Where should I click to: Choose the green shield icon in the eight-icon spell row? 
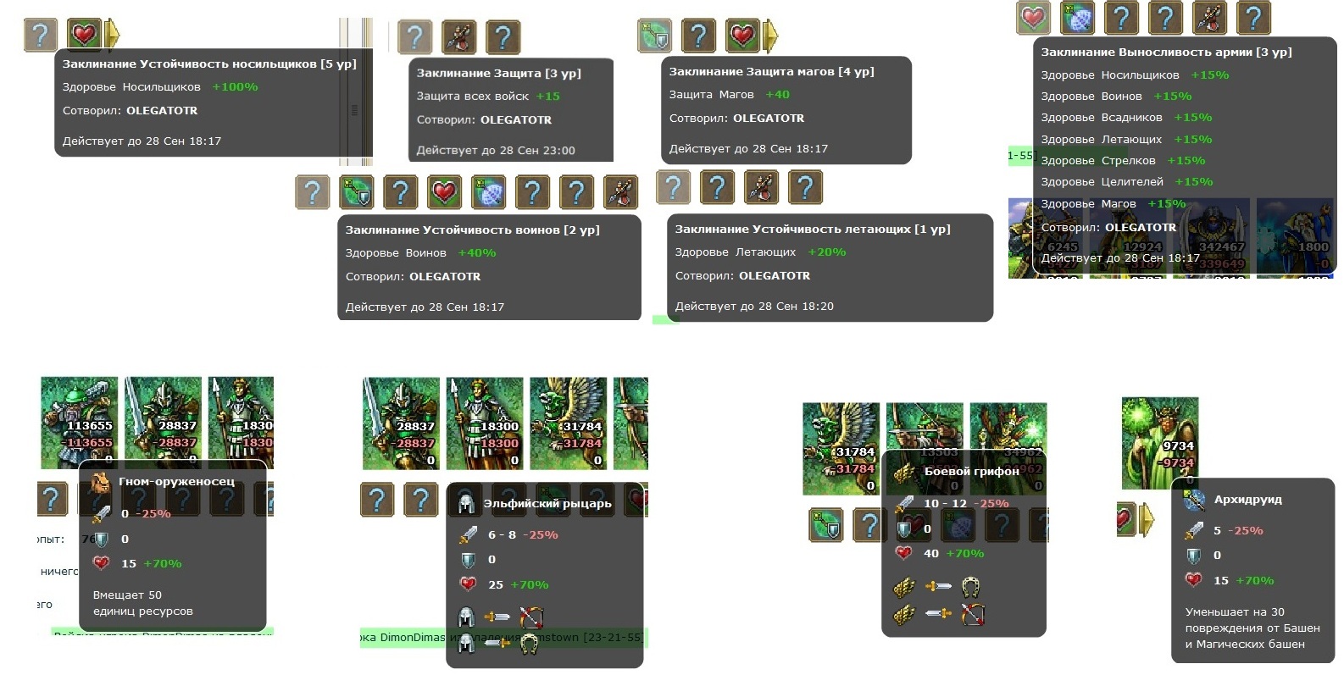coord(356,192)
